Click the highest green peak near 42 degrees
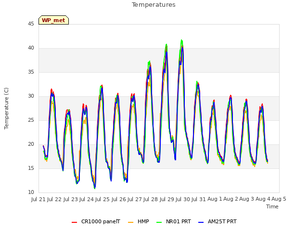Viewport: 308px width, 231px height. (181, 40)
